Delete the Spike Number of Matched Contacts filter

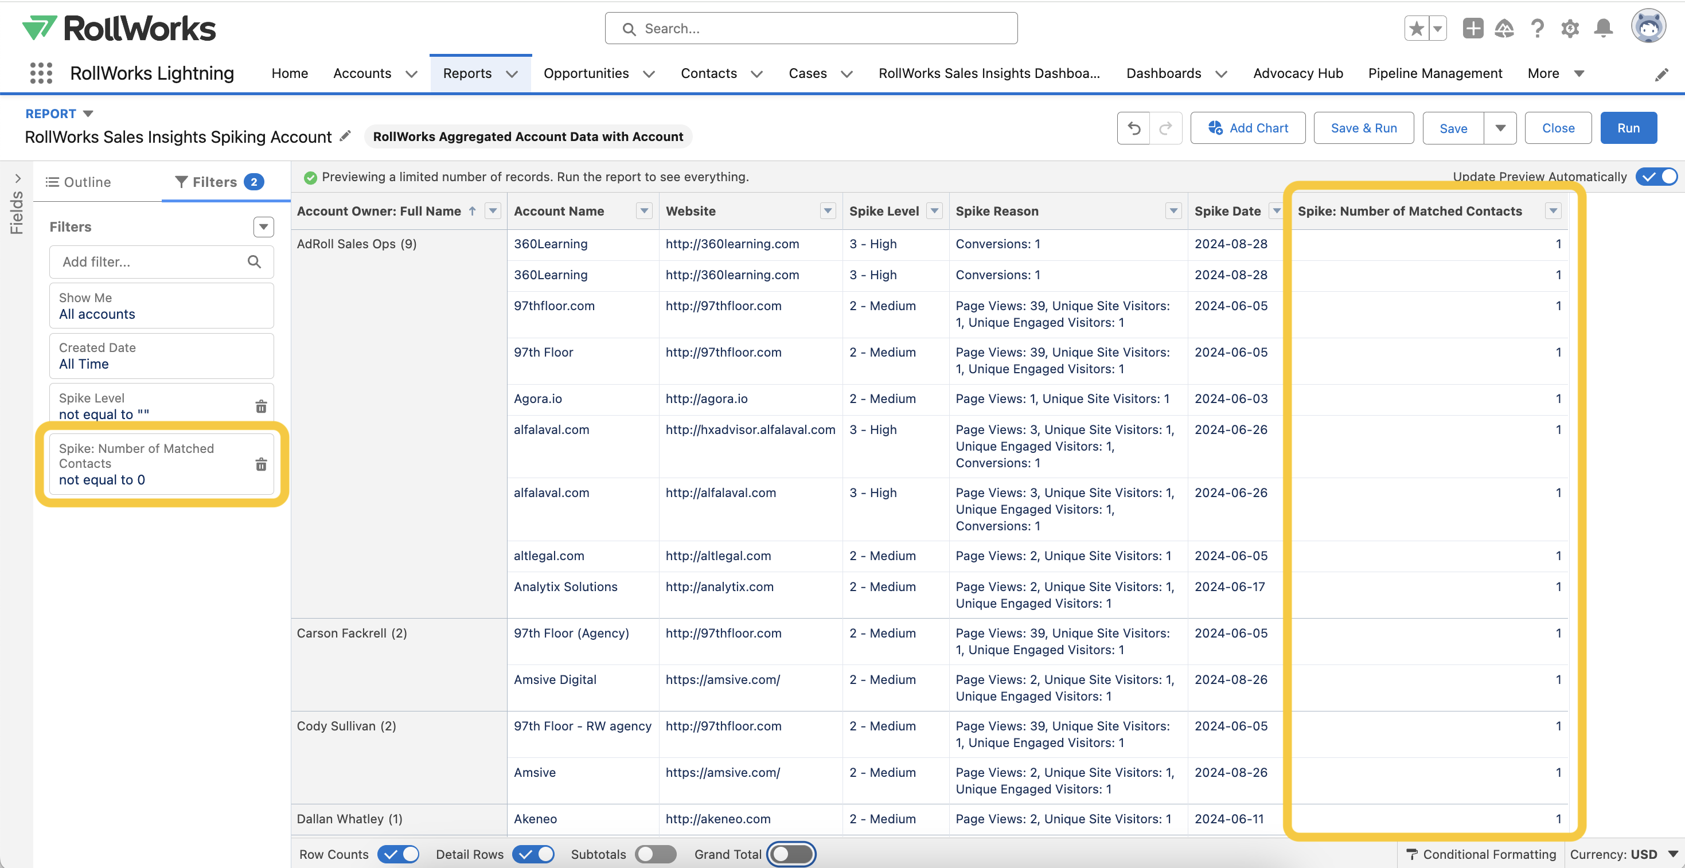pyautogui.click(x=261, y=464)
